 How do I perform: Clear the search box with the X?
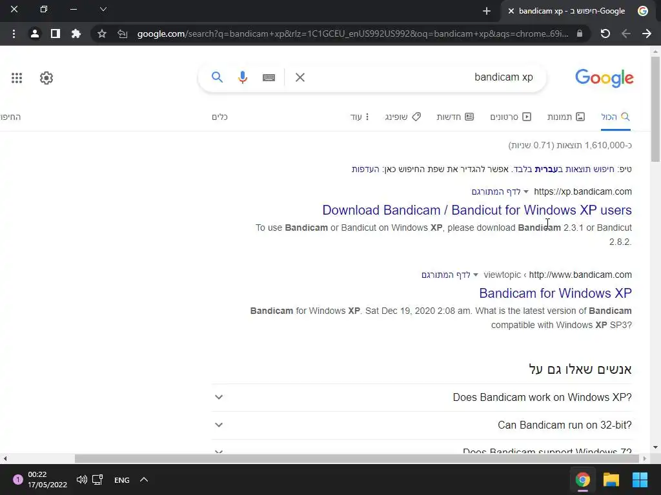pyautogui.click(x=300, y=77)
